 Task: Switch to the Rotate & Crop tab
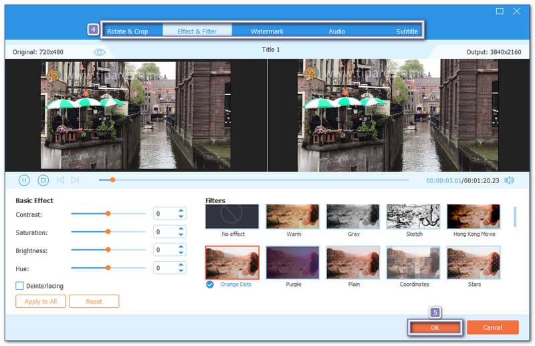pyautogui.click(x=128, y=31)
